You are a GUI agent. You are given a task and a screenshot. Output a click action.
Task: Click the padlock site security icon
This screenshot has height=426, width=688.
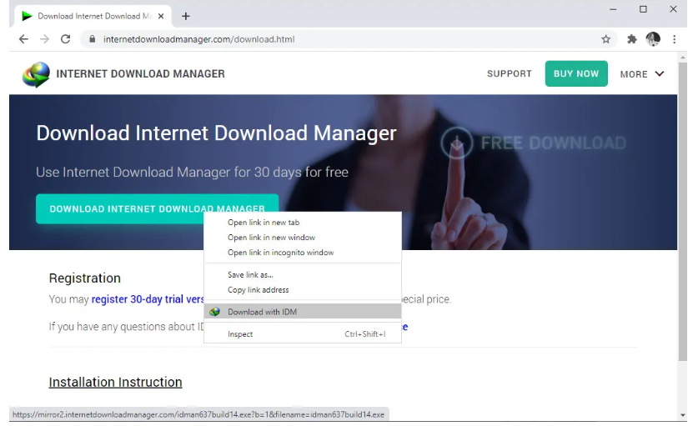click(92, 39)
